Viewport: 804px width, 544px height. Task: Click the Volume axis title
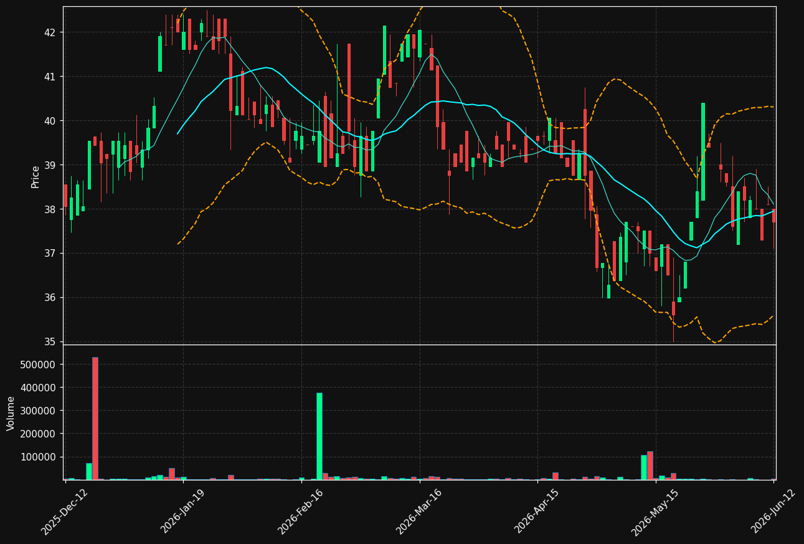[x=11, y=413]
